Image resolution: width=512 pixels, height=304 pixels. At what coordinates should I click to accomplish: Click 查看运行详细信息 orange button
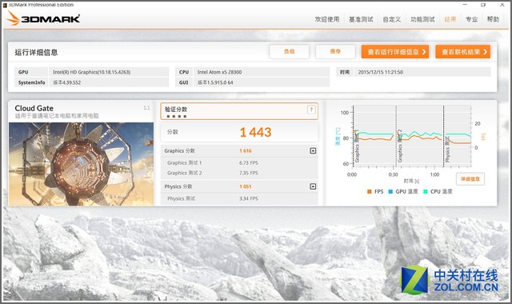395,51
